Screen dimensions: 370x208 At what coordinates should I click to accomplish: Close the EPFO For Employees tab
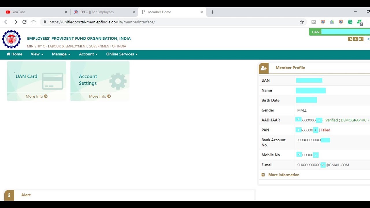134,12
